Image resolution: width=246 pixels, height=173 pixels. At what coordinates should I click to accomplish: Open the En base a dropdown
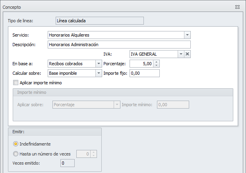click(x=99, y=64)
